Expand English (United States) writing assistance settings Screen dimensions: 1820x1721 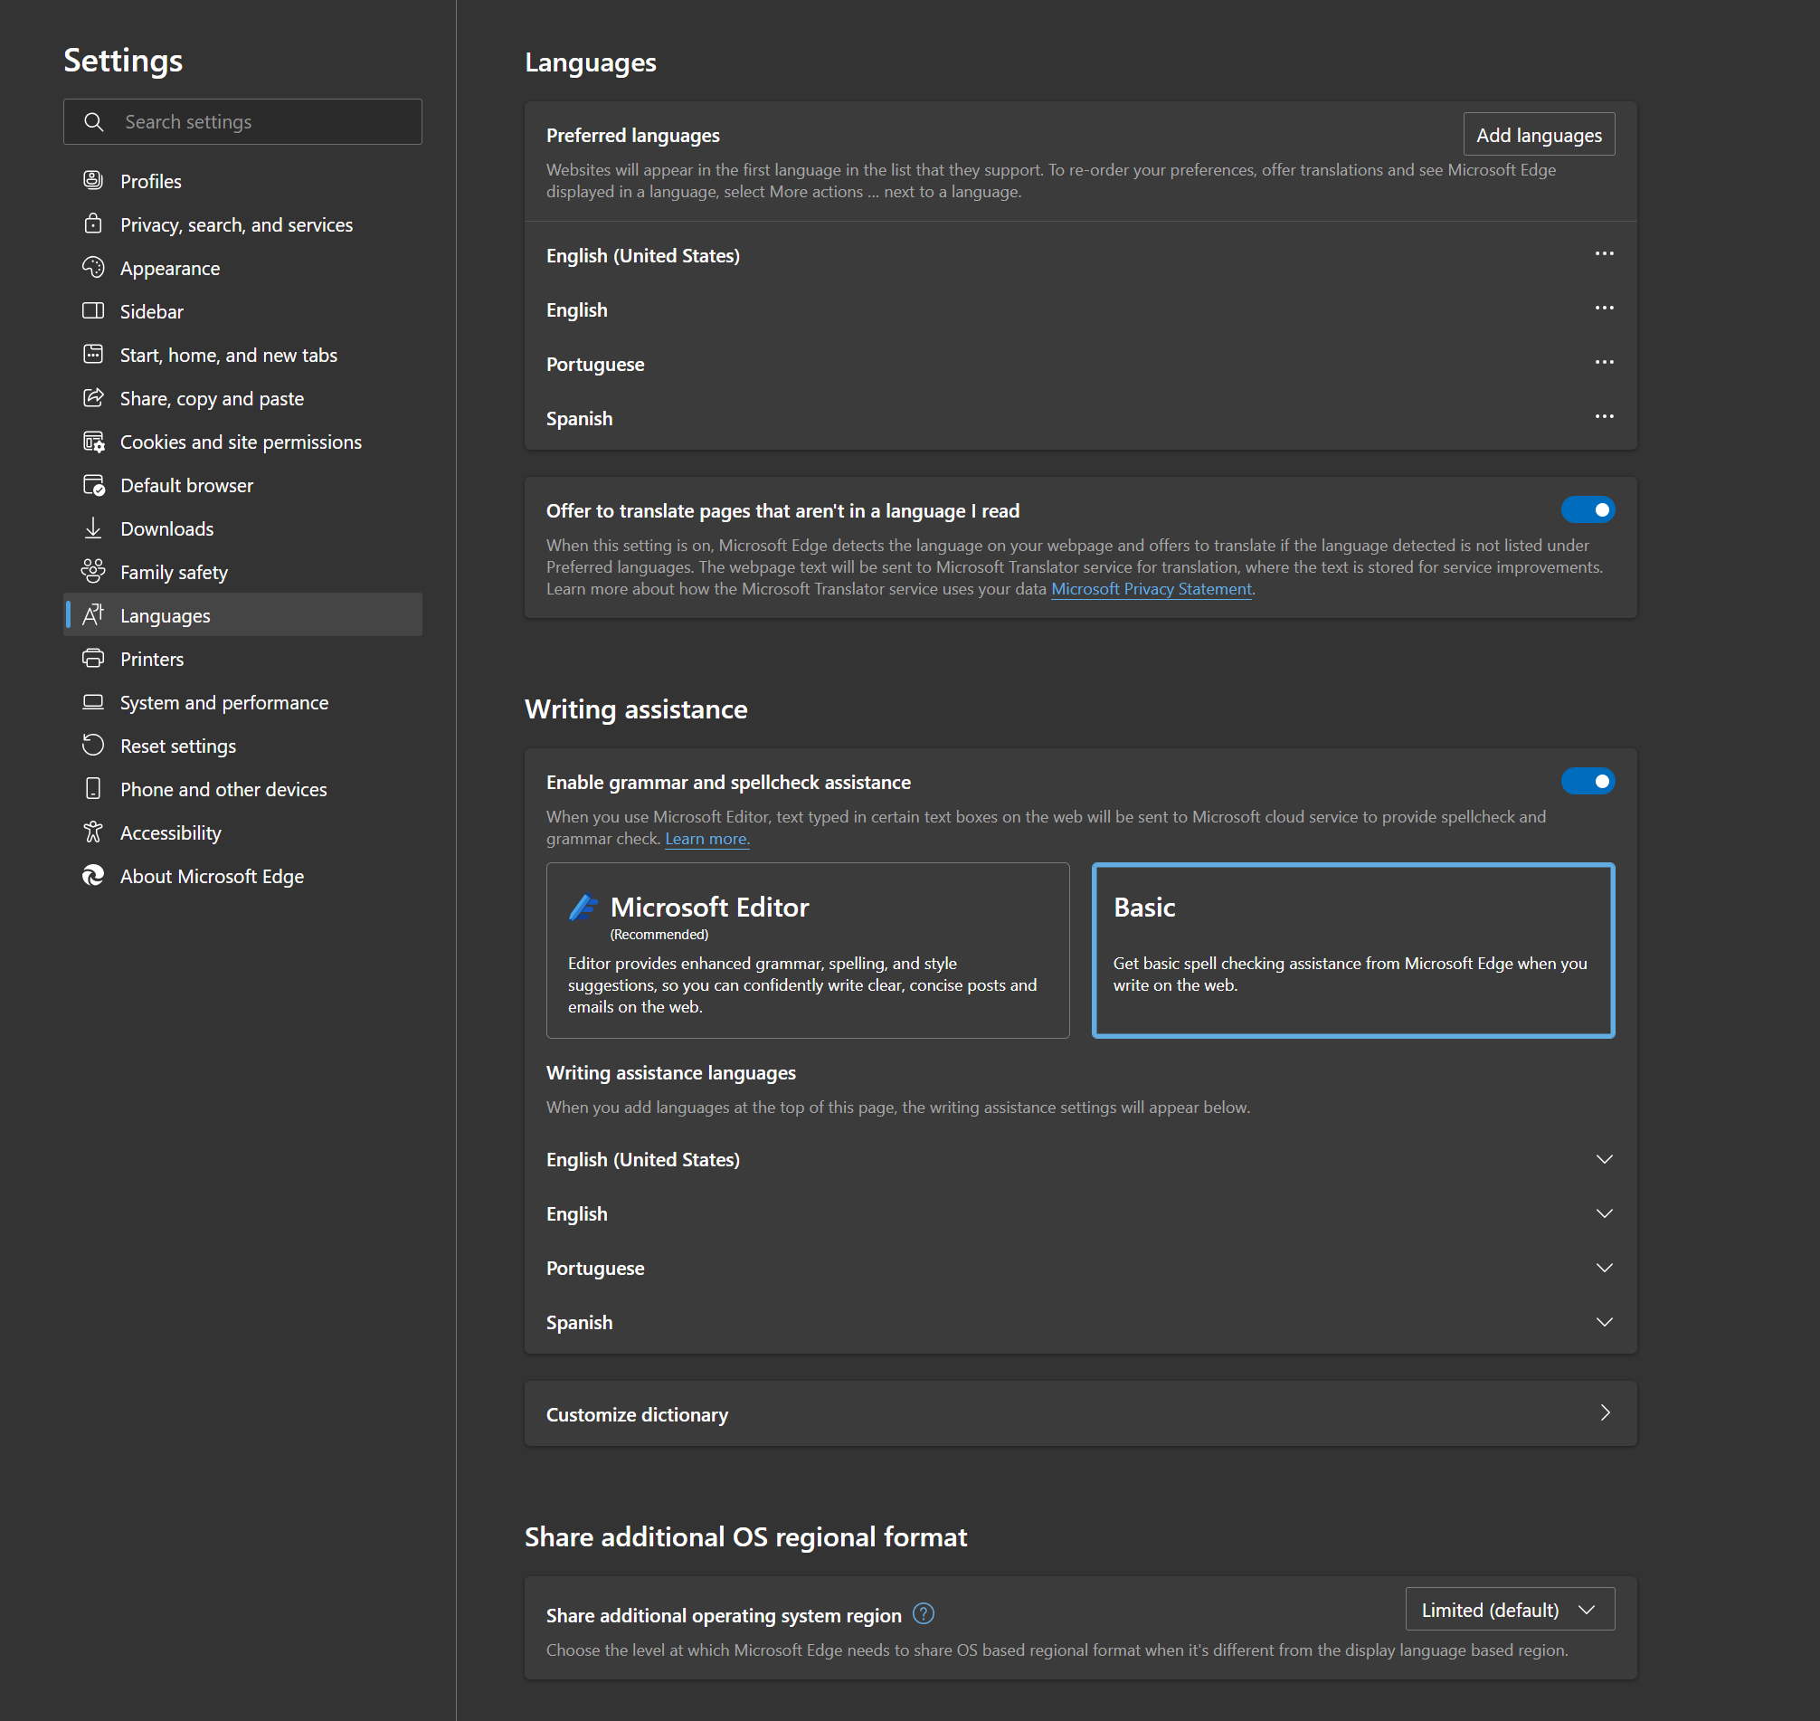[x=1604, y=1159]
